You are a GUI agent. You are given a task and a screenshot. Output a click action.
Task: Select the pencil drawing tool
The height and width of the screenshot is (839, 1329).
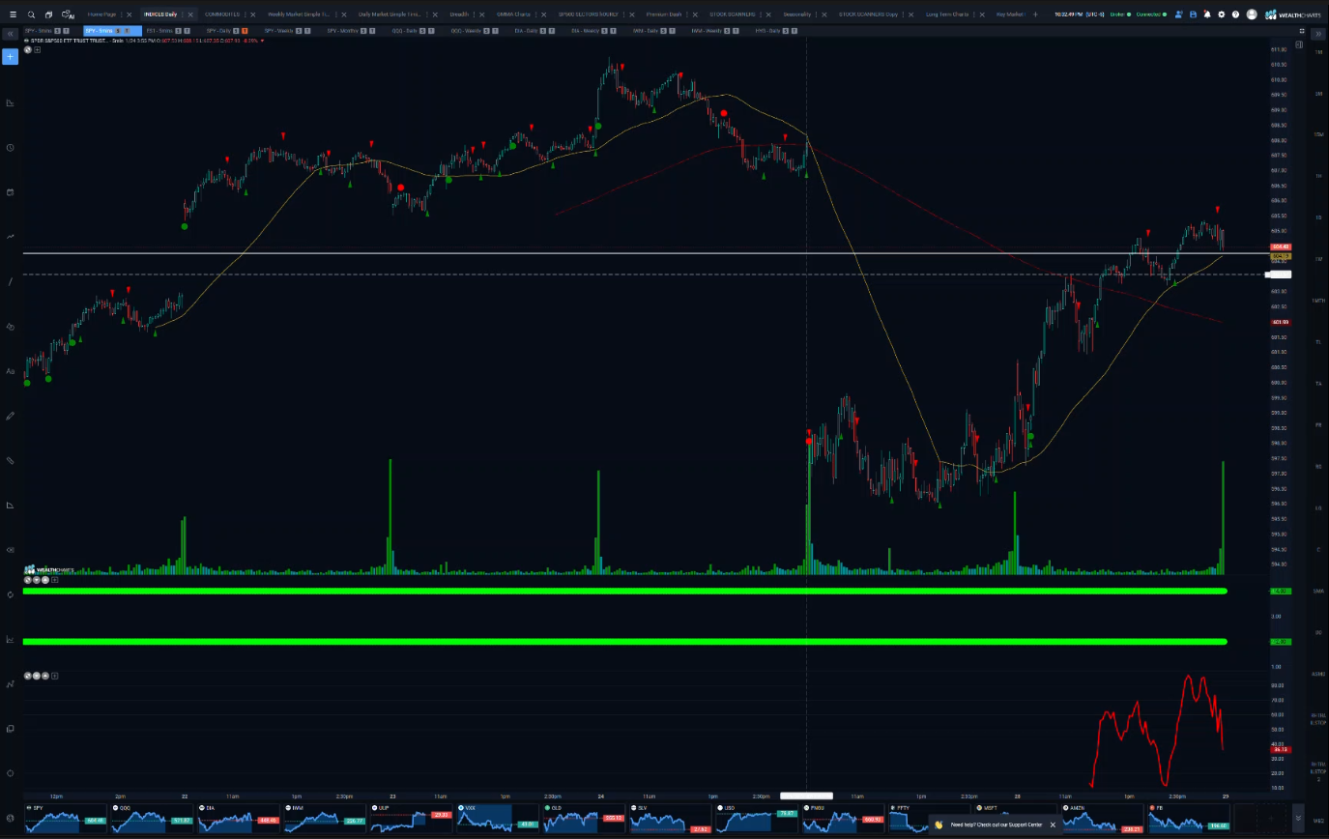point(10,416)
